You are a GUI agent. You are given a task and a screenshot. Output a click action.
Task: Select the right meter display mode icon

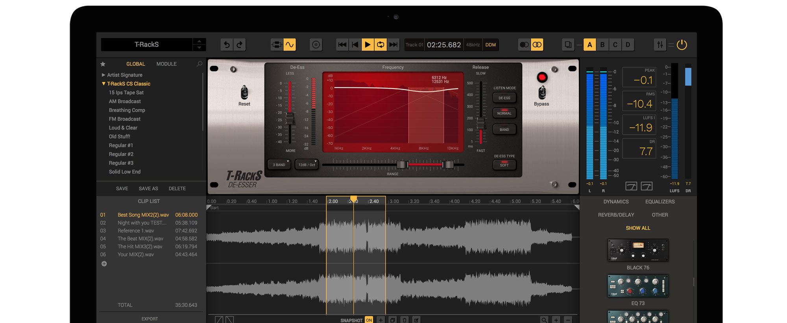pyautogui.click(x=647, y=186)
